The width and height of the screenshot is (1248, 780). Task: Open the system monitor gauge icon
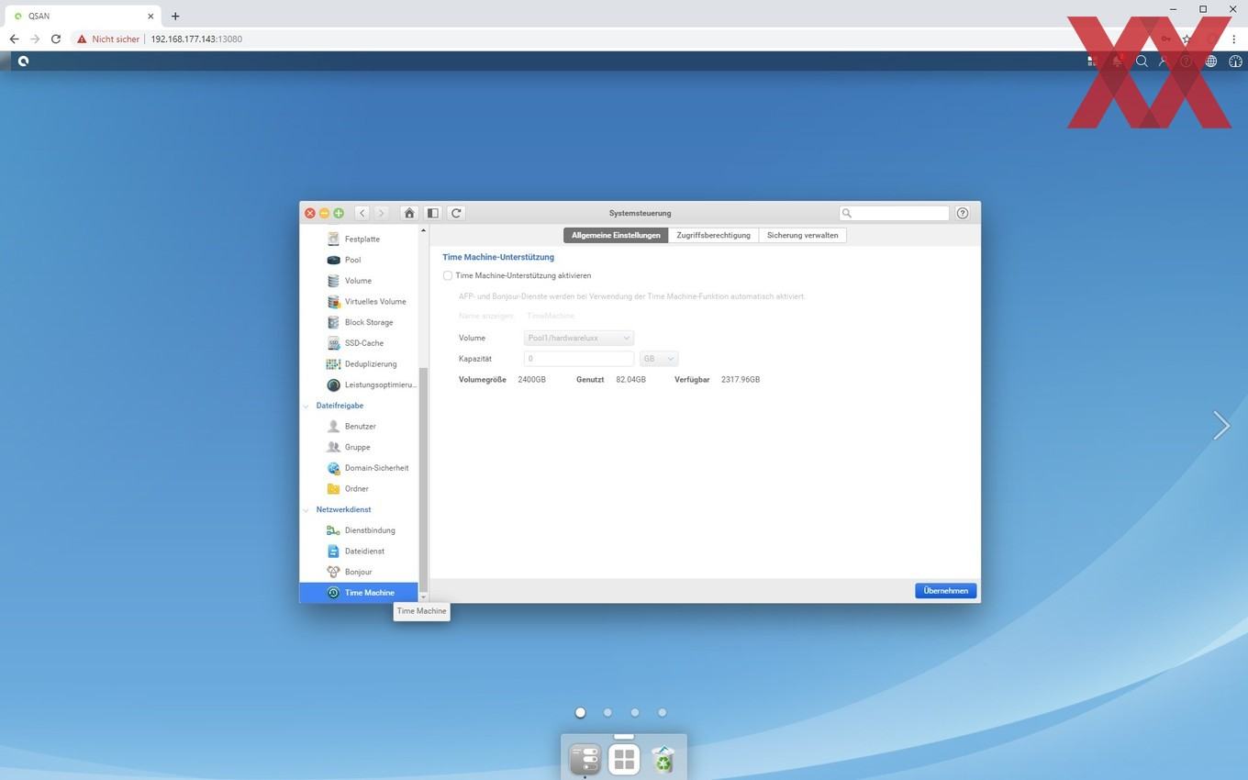coord(1235,61)
